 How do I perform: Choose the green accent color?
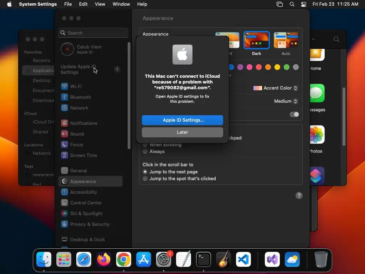tap(287, 67)
